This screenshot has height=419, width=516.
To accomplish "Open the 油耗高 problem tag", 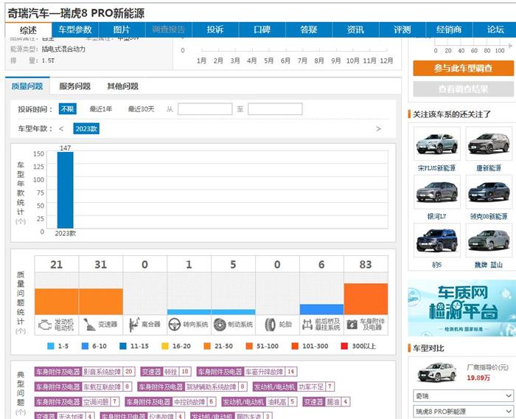I will pyautogui.click(x=259, y=401).
